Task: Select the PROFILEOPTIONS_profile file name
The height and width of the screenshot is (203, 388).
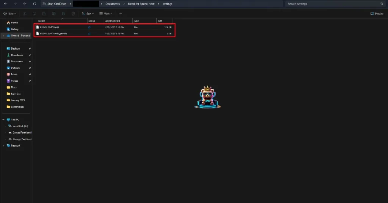Action: click(53, 33)
